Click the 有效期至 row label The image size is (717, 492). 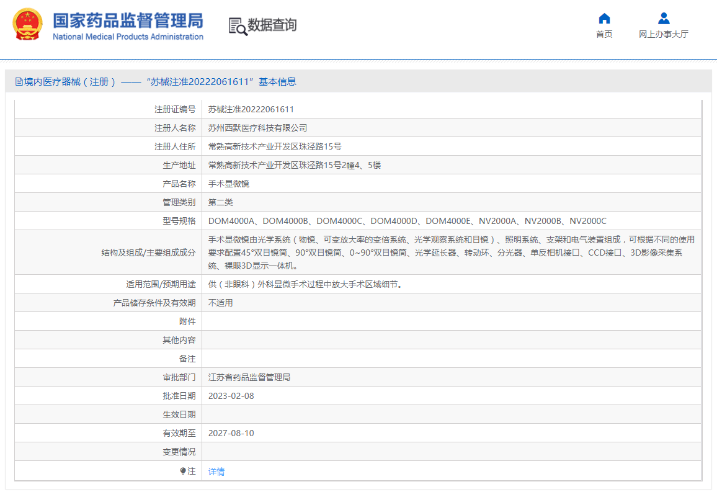[x=179, y=434]
